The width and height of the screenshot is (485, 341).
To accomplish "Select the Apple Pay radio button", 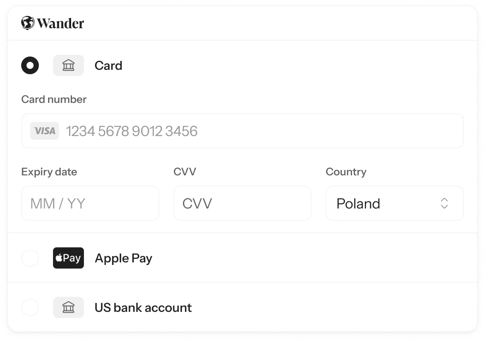I will pos(30,258).
